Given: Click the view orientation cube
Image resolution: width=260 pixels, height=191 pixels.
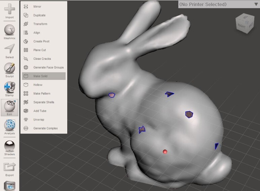Looking at the screenshot, I should [245, 23].
